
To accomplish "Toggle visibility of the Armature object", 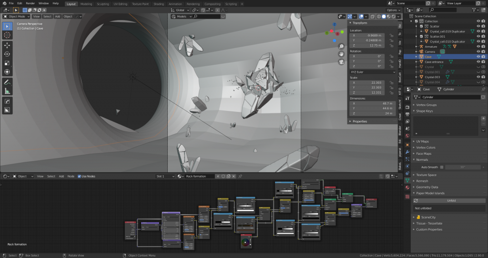I will click(x=478, y=47).
